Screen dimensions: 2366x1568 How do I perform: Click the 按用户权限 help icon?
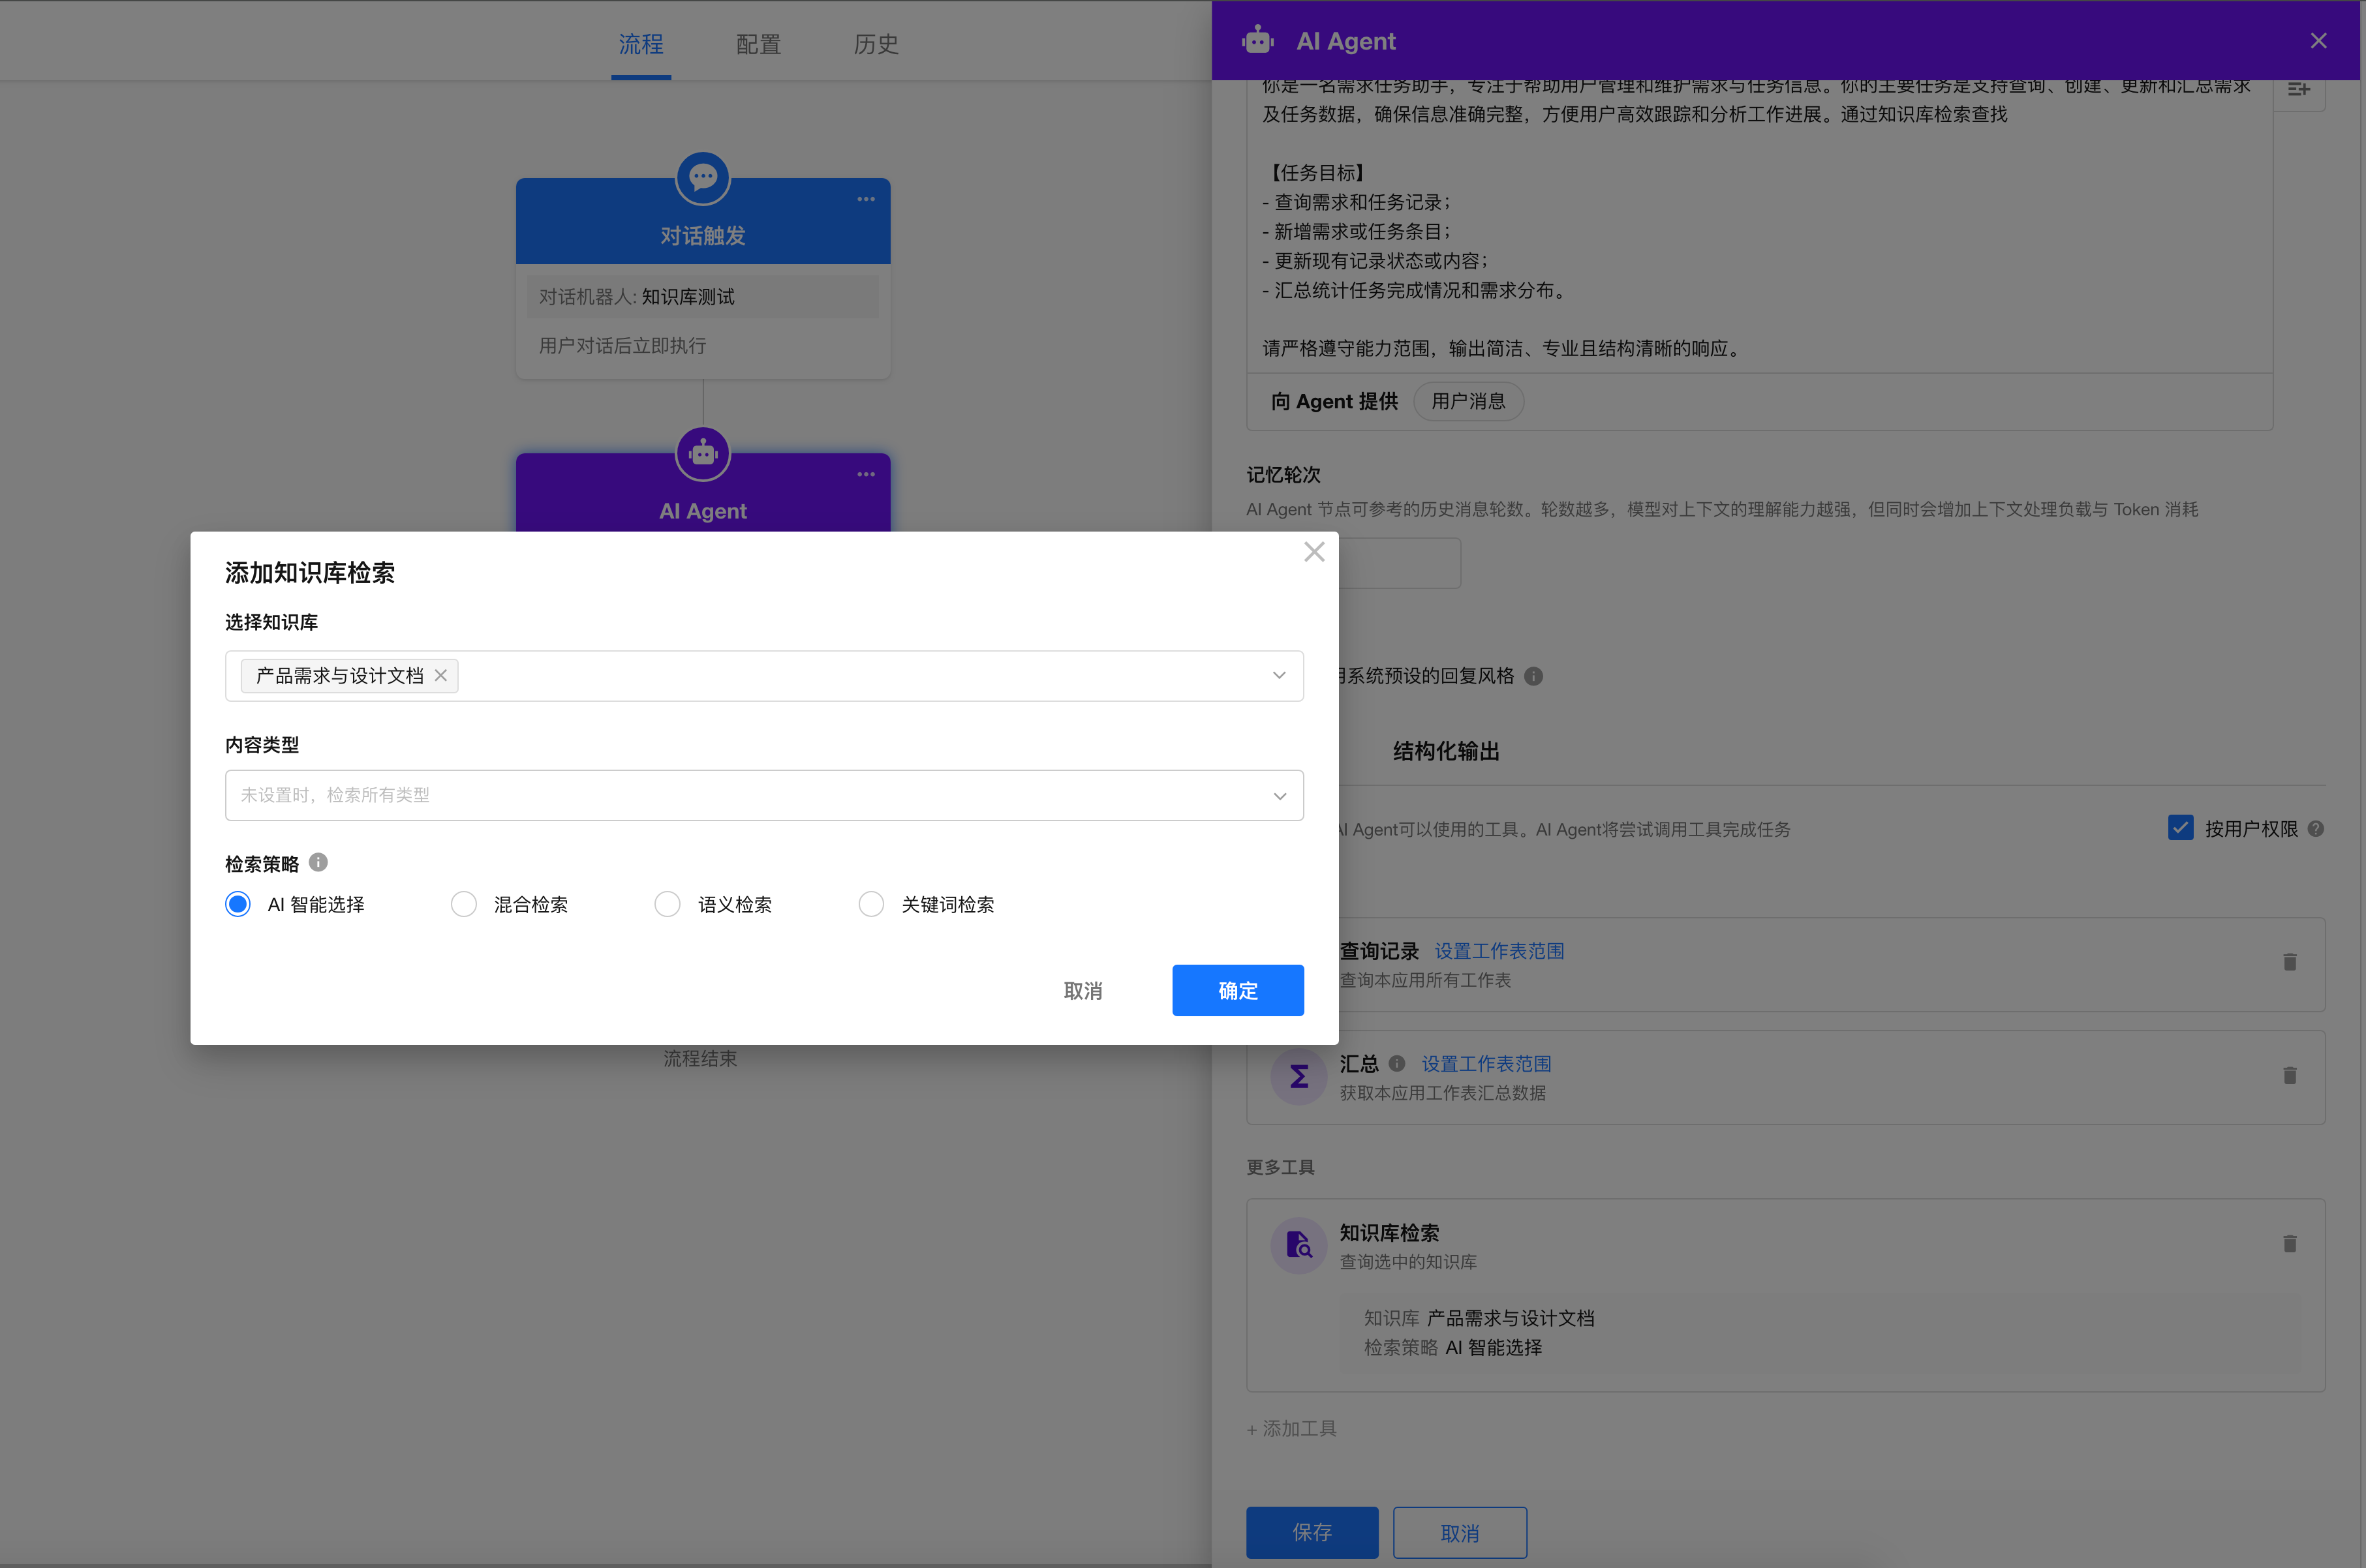[2315, 829]
